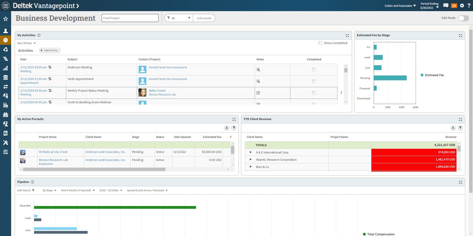Click the favorites star in the sidebar
The width and height of the screenshot is (473, 236).
[x=5, y=19]
